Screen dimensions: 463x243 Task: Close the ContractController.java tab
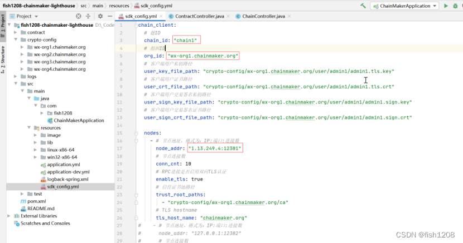coord(228,16)
